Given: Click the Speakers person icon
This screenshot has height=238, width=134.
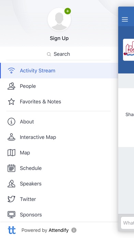Looking at the screenshot, I should click(11, 184).
